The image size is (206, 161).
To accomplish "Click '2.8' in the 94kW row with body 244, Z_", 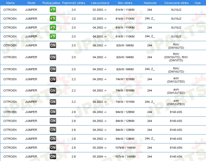I will [x=73, y=139].
